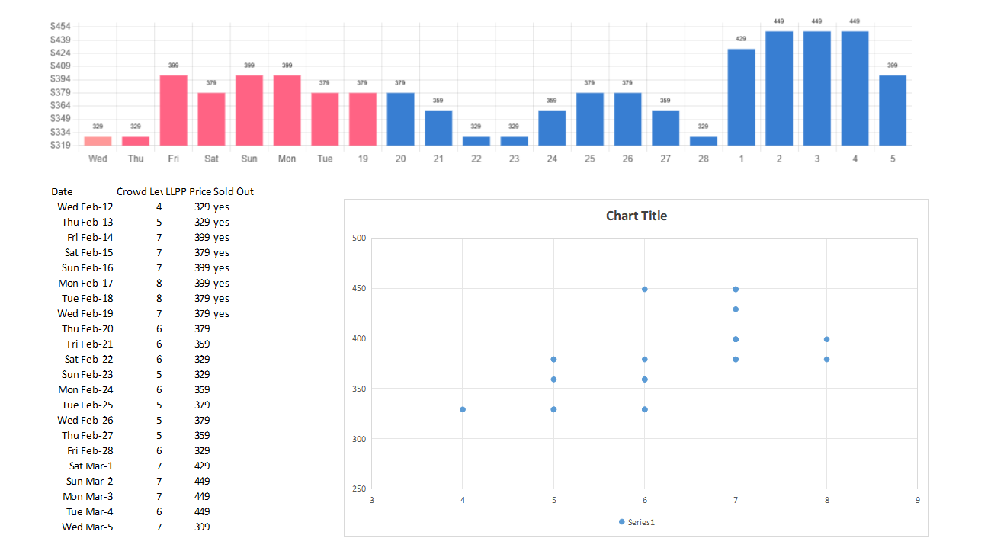Click the 379 bar above label 25
Screen dimensions: 991x551
point(590,119)
